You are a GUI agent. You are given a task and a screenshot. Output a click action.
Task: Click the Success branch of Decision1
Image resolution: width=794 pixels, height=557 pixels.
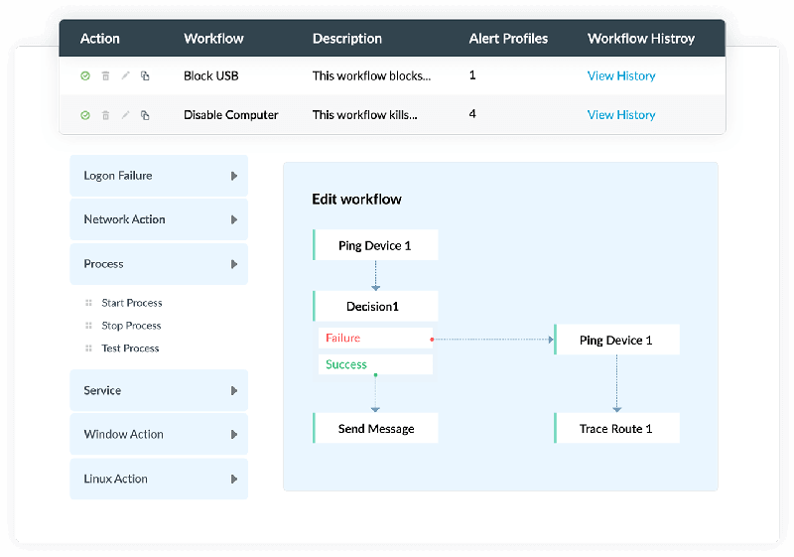[375, 364]
